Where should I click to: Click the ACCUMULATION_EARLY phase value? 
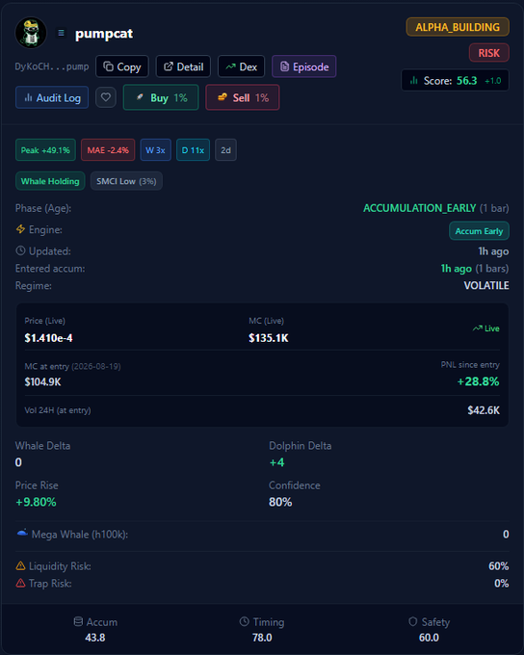pos(420,208)
